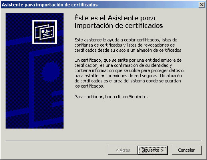
Task: Click the blue wizard banner image on the left
Action: [34, 71]
